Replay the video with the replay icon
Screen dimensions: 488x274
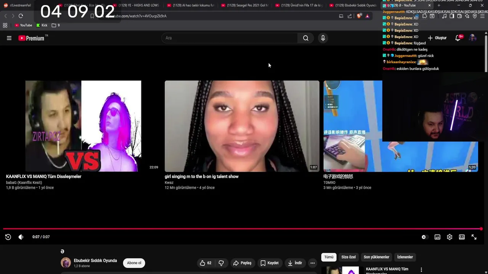point(8,237)
